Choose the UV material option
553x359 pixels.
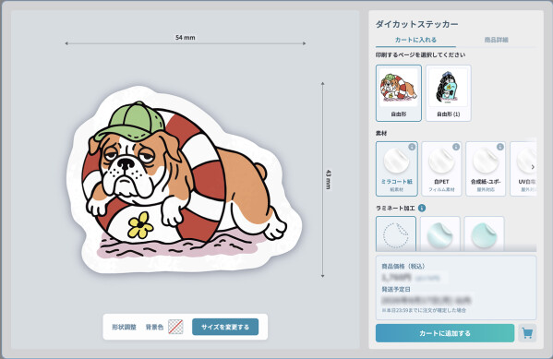523,169
